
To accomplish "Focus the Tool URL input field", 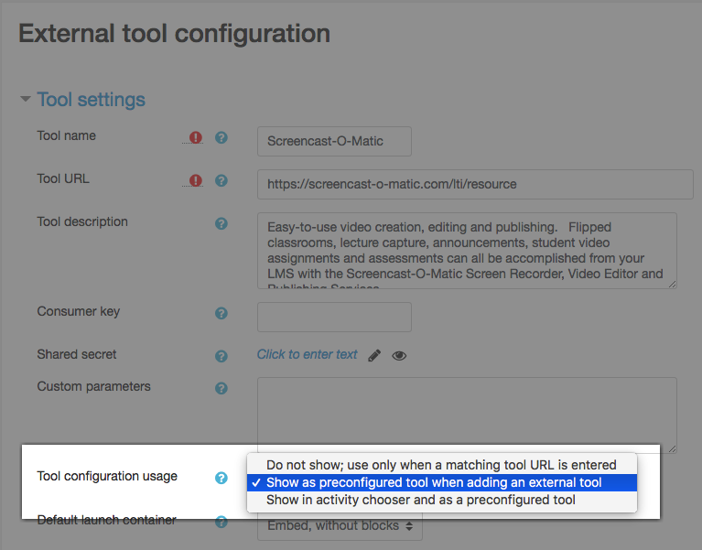I will pos(475,184).
